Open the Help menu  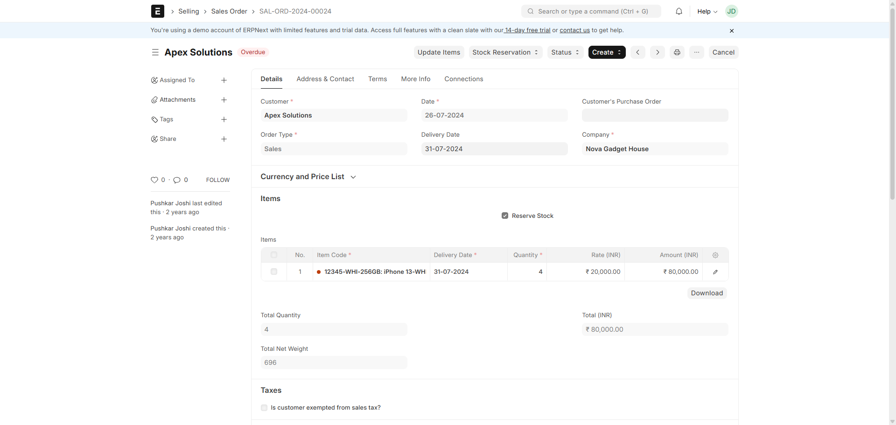tap(707, 11)
